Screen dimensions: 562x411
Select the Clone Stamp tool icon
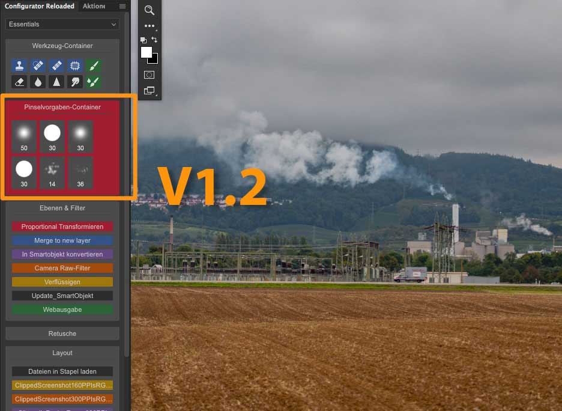19,65
